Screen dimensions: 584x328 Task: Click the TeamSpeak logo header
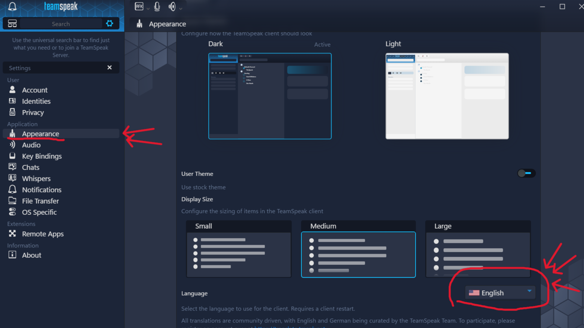(x=61, y=6)
